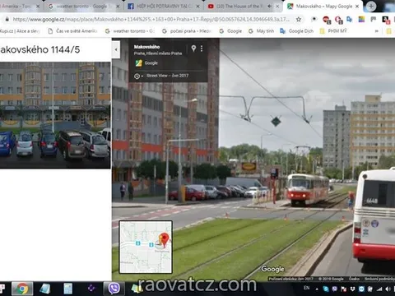Open the new tab plus button

tap(371, 7)
